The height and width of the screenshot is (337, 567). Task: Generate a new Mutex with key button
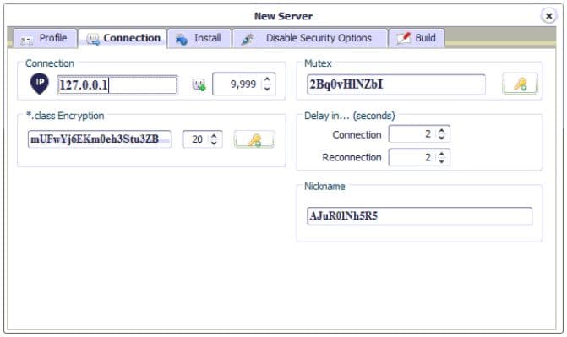520,84
